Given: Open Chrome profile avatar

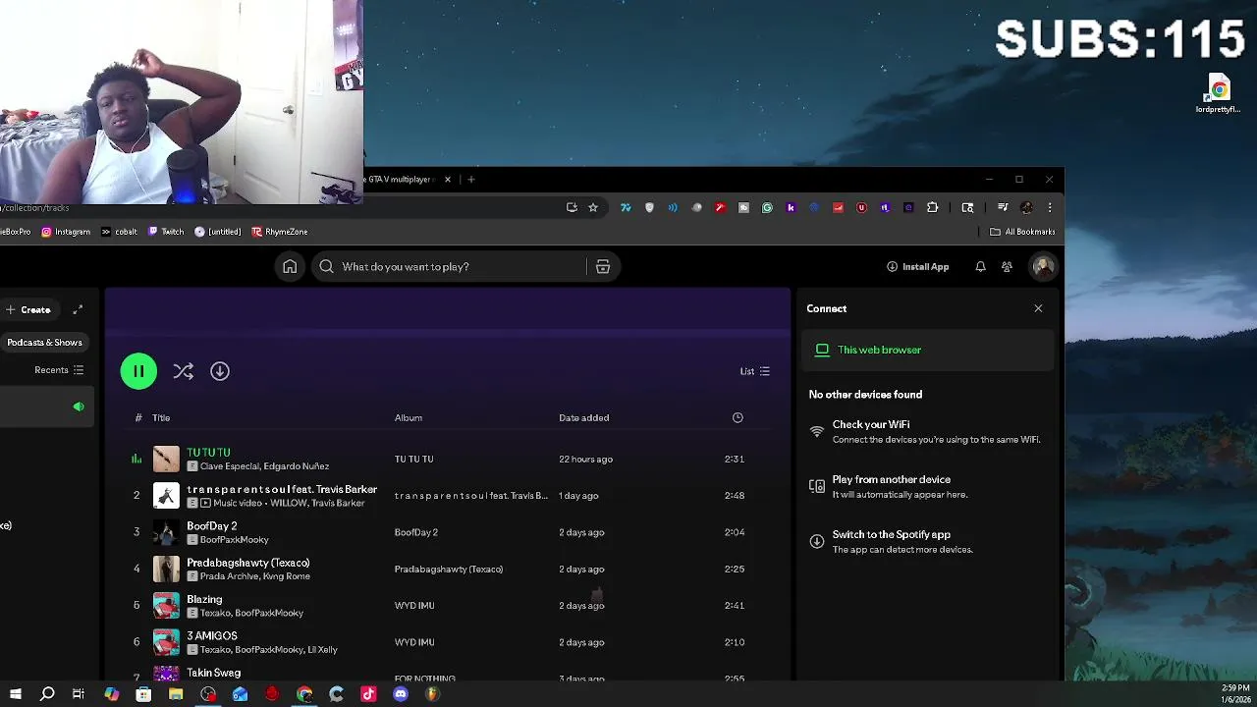Looking at the screenshot, I should tap(1026, 207).
